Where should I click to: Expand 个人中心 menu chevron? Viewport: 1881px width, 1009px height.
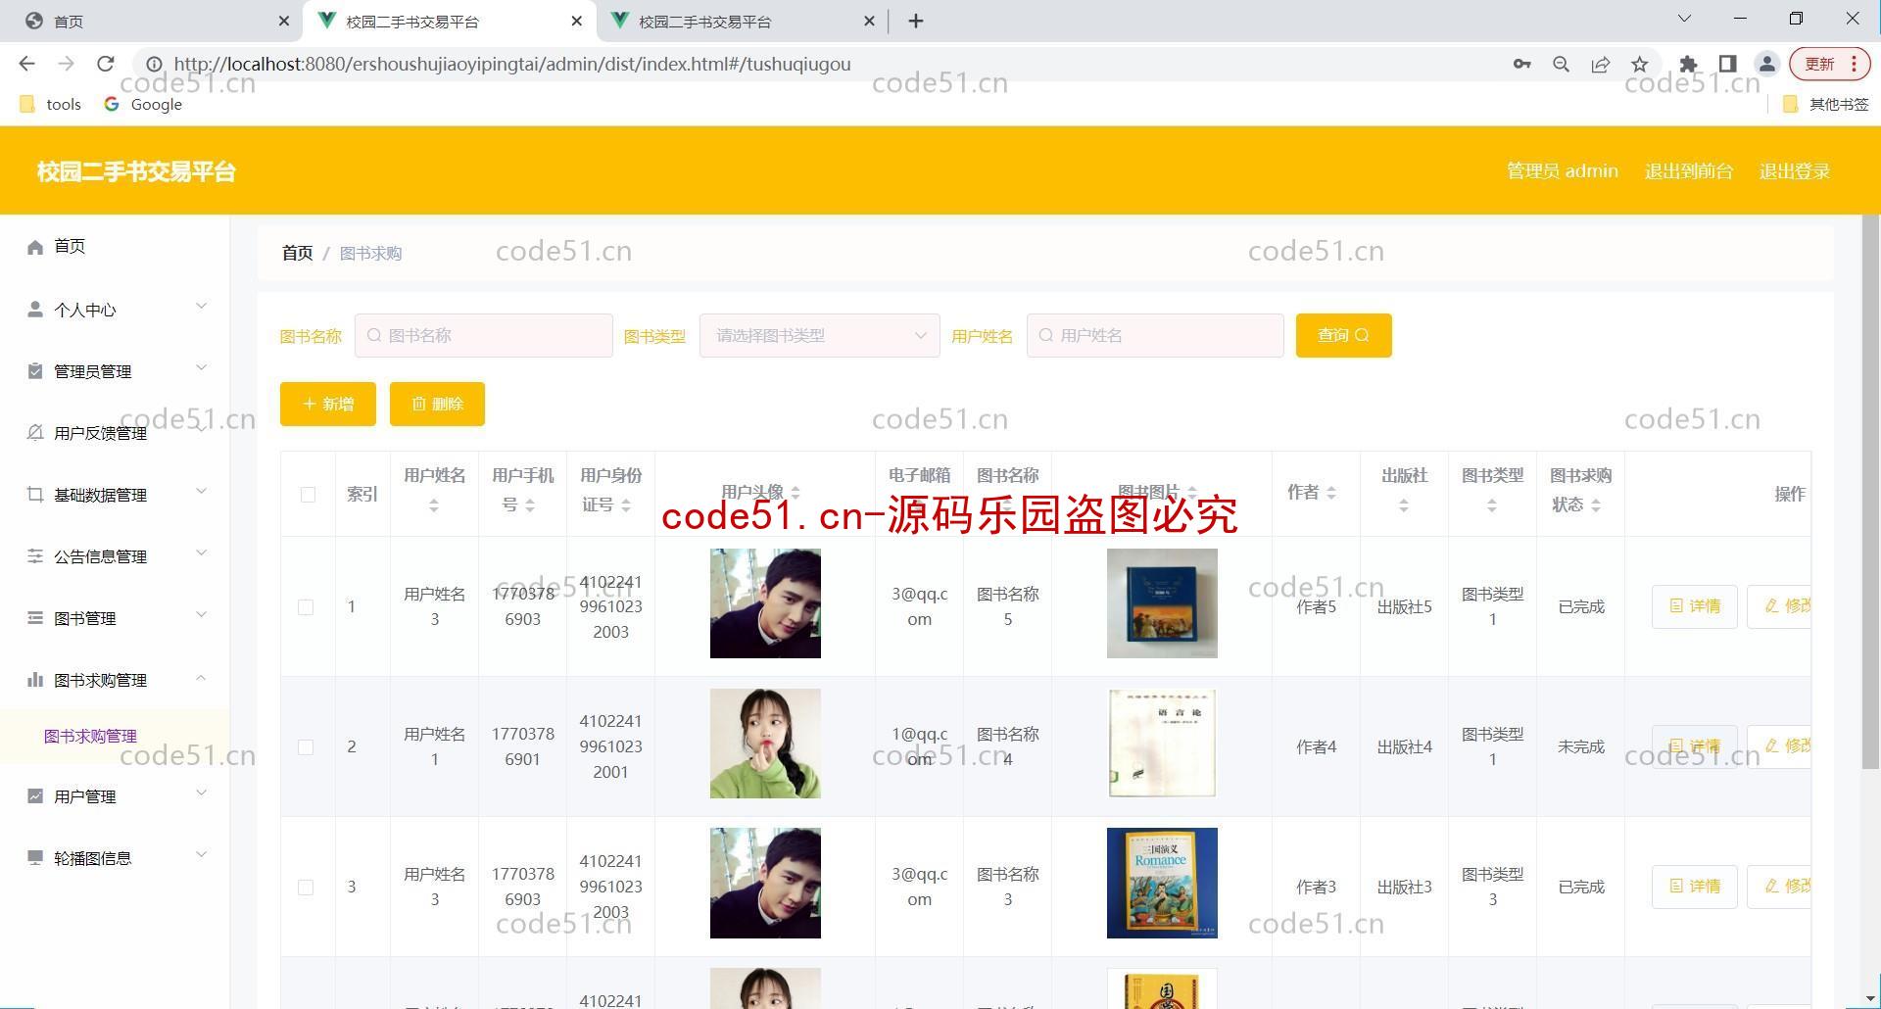pos(201,307)
